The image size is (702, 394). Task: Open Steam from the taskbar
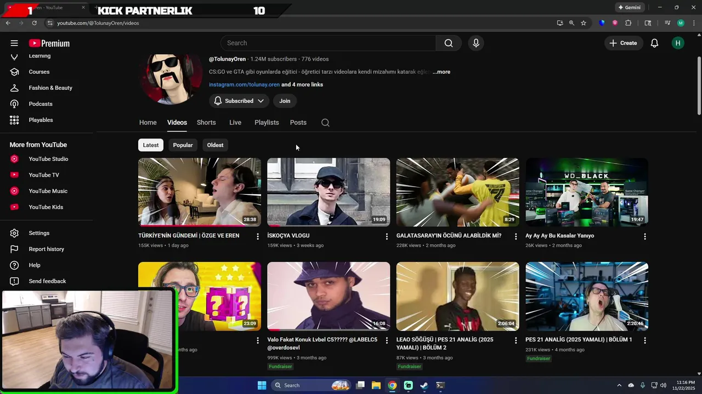[424, 385]
